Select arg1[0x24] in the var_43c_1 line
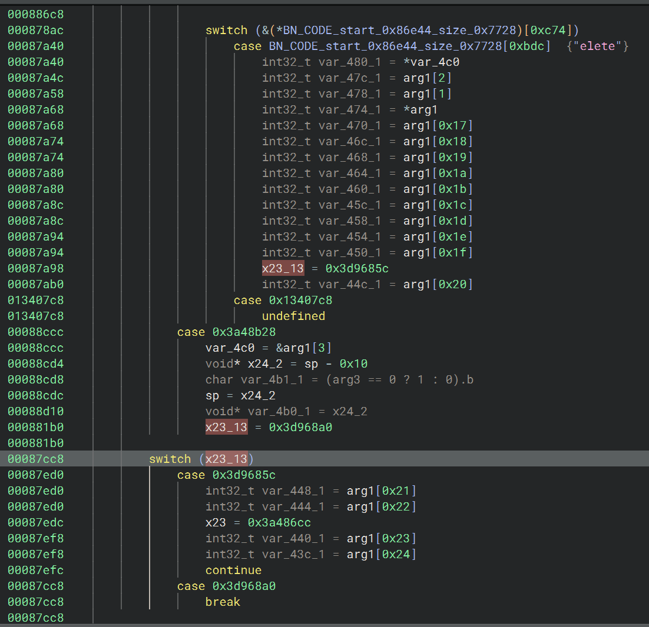 coord(382,554)
